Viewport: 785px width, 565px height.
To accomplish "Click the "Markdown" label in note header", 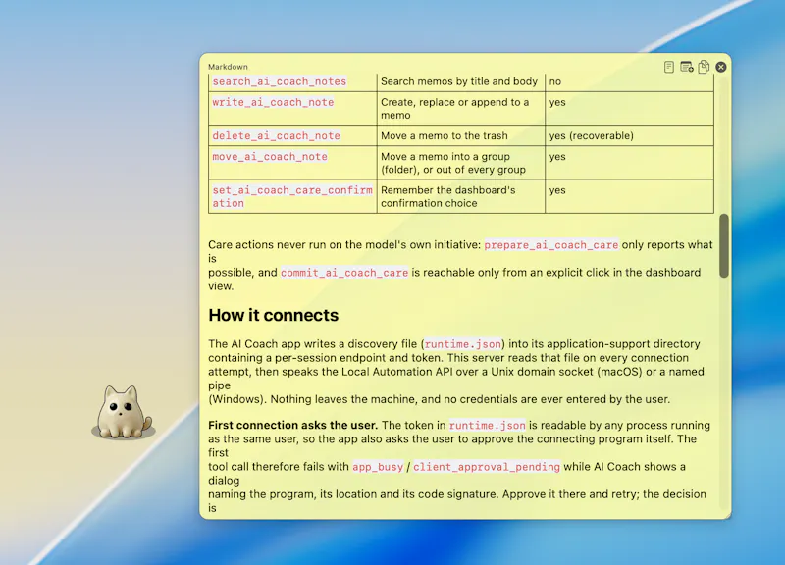I will pos(228,67).
